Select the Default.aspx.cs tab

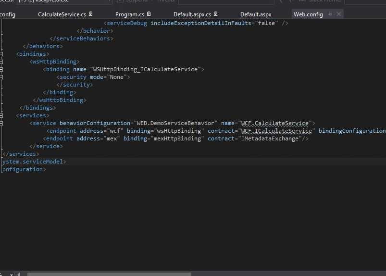pyautogui.click(x=192, y=14)
